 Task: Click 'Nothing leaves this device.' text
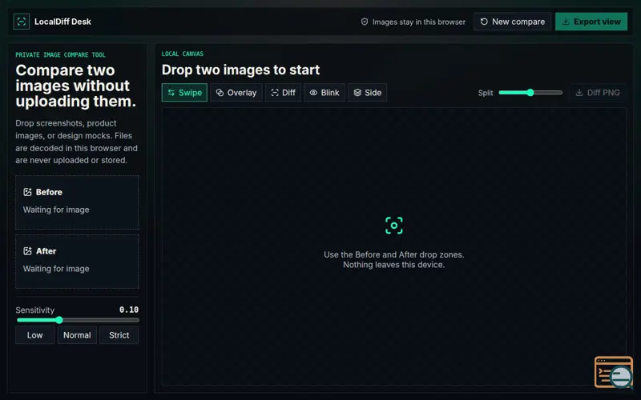[x=393, y=265]
